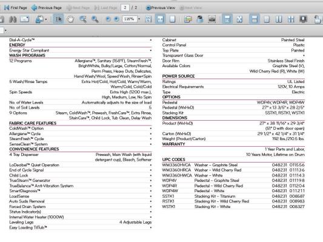Expand the small dropdown arrow on third toolbar row
323x242 pixels.
pyautogui.click(x=5, y=31)
